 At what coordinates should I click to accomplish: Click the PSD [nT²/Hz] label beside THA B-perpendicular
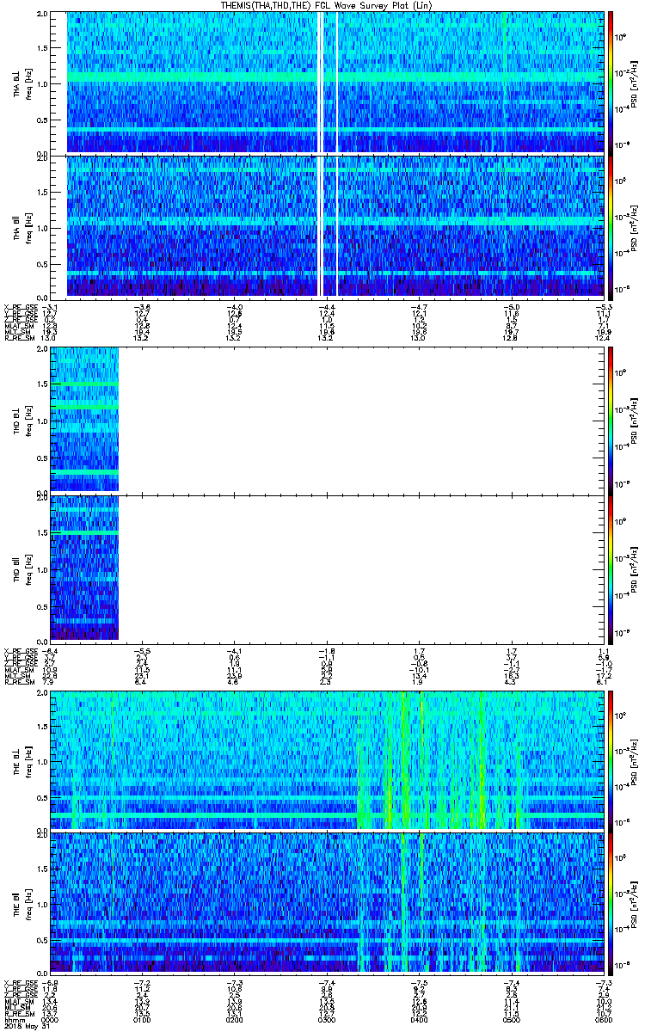[x=635, y=83]
